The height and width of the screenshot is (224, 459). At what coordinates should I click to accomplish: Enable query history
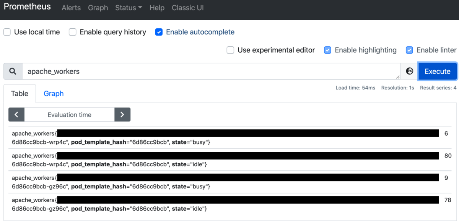click(72, 32)
